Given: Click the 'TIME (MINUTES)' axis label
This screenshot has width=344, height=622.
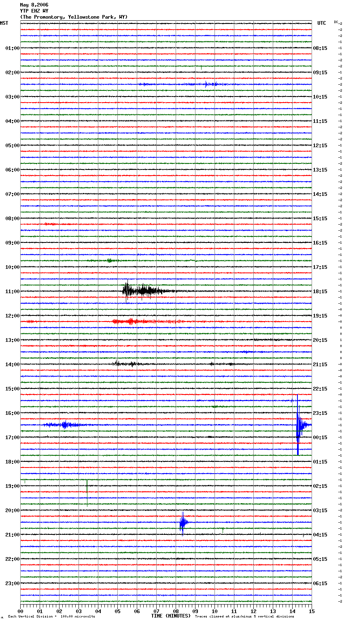Looking at the screenshot, I should (x=171, y=616).
